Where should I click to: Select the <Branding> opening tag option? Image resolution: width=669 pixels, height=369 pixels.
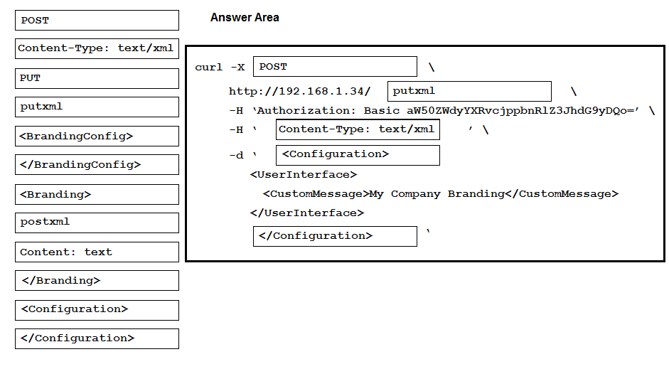point(97,195)
